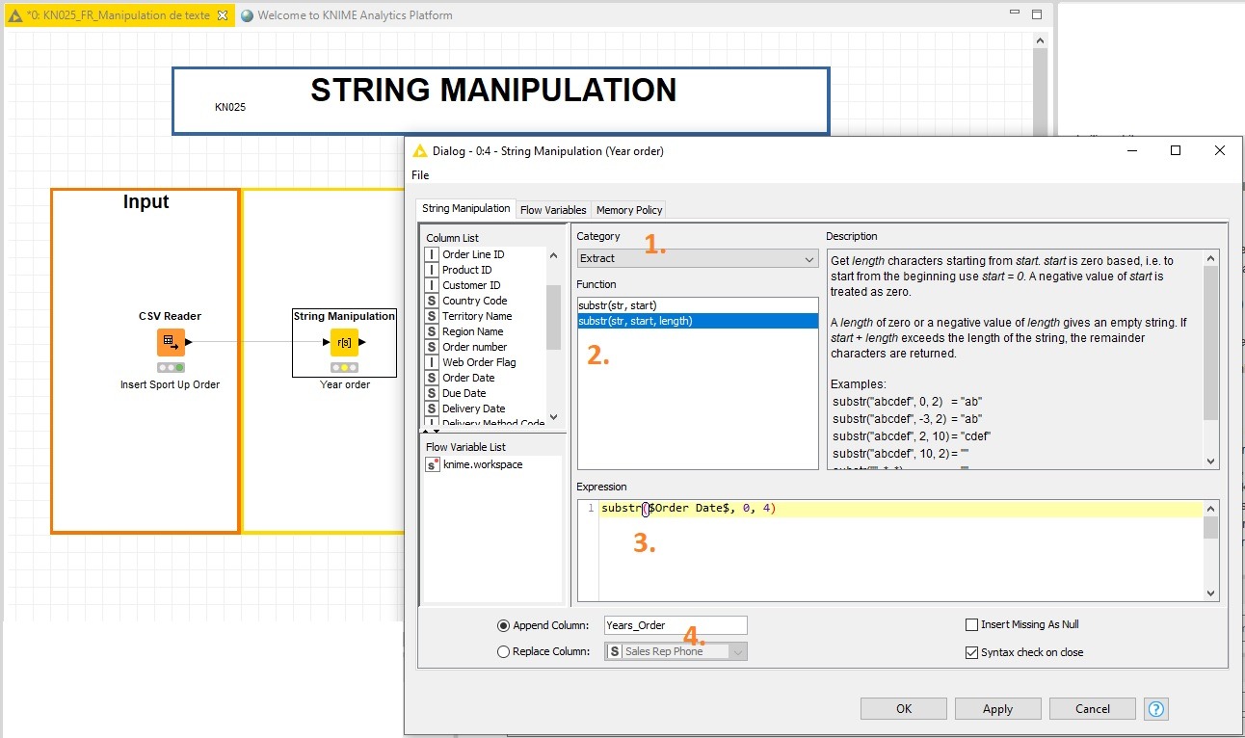The image size is (1245, 738).
Task: Click the CSV Reader node icon
Action: click(x=171, y=342)
